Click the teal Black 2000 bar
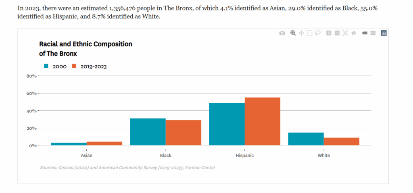The width and height of the screenshot is (413, 193). coord(148,132)
